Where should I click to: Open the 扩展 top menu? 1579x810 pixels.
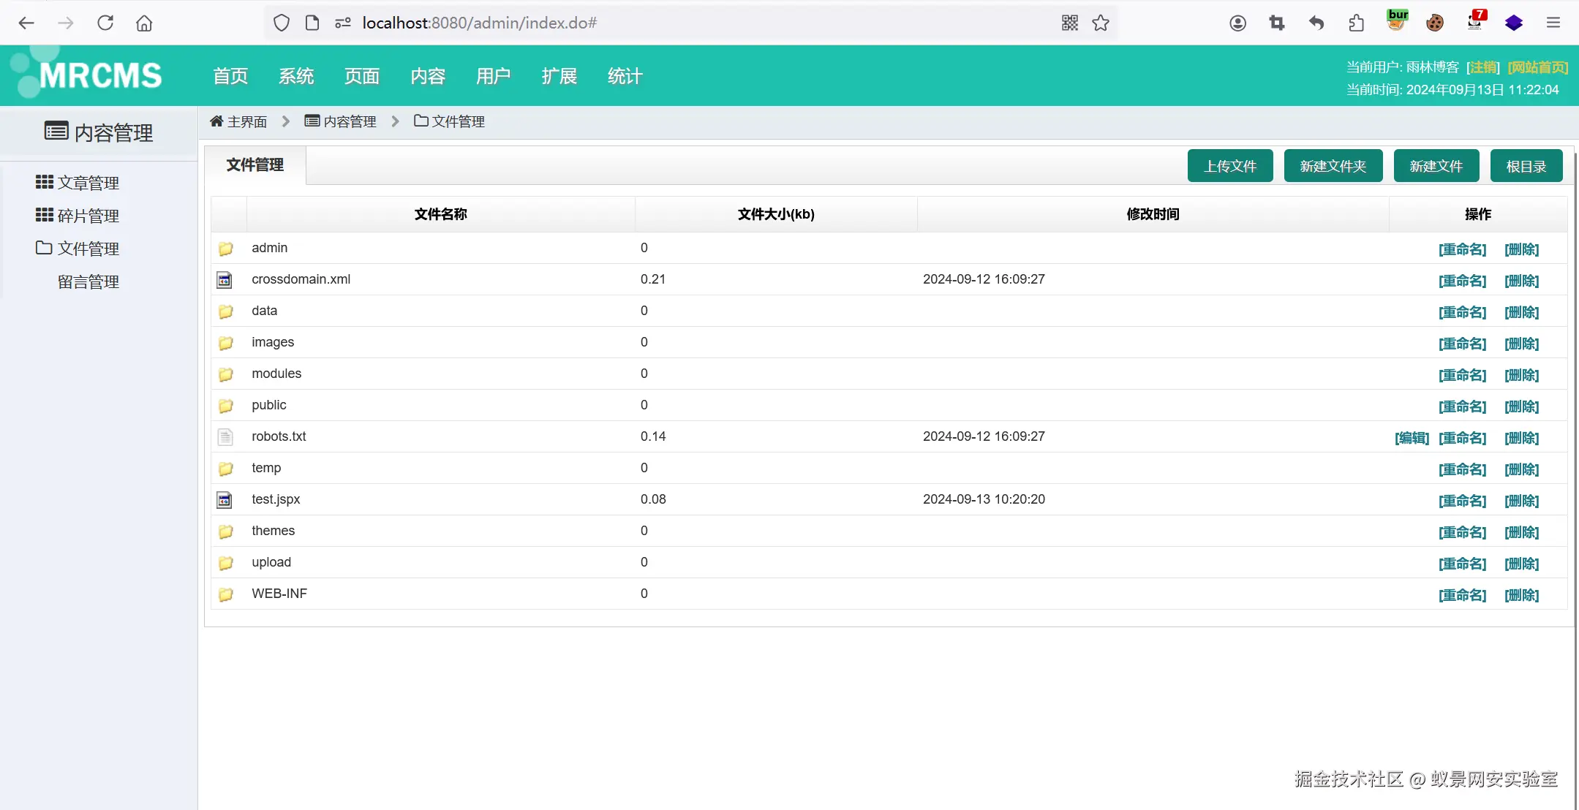pos(559,76)
